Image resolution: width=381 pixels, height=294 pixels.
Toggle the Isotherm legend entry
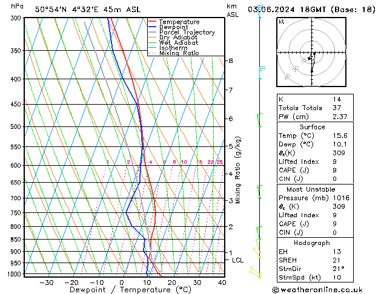click(174, 48)
